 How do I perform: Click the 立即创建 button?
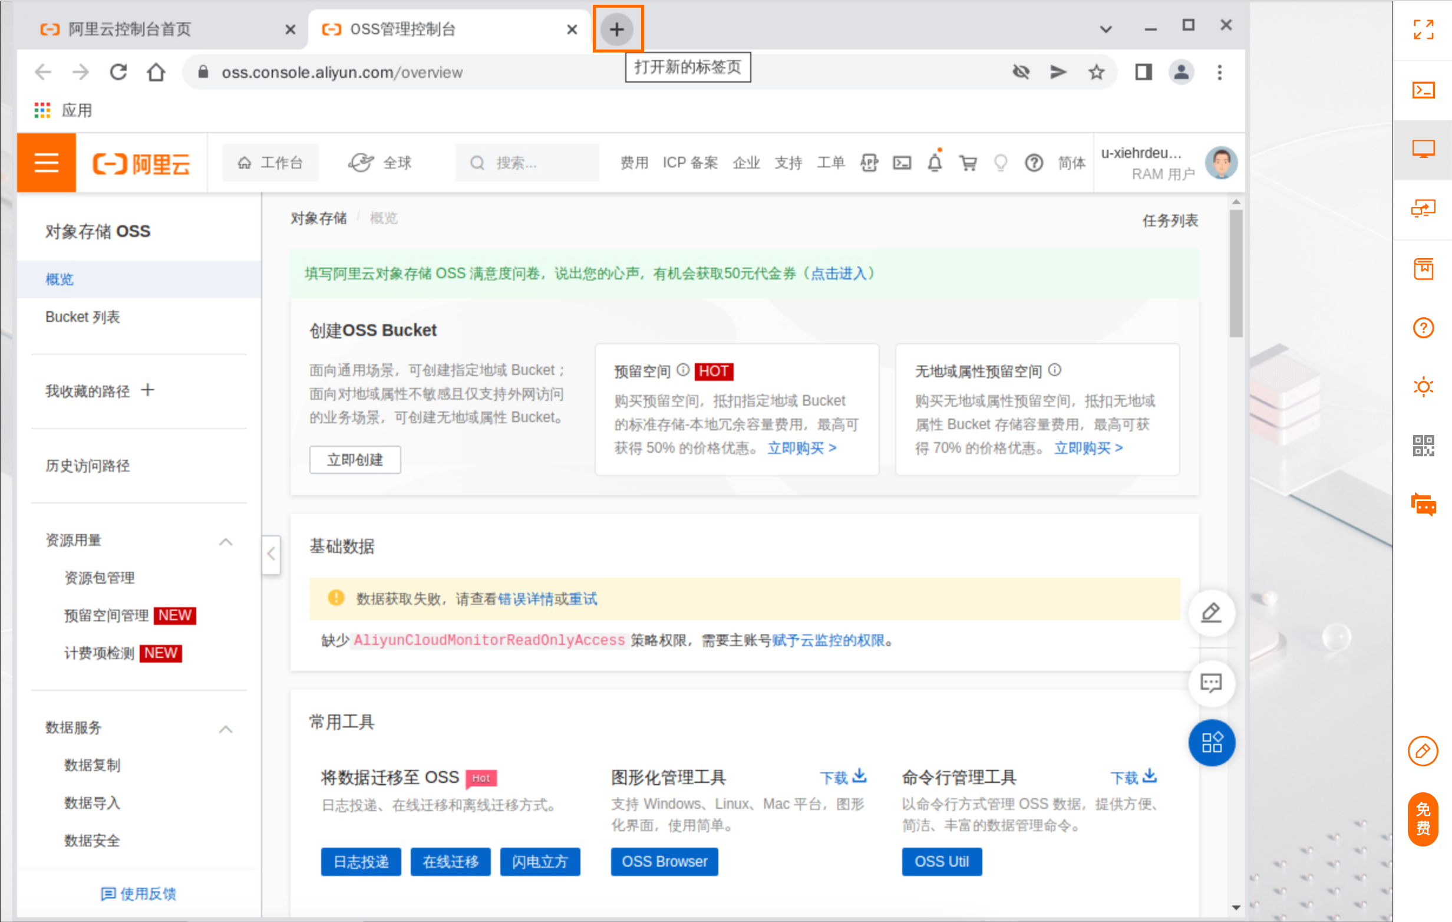(355, 460)
